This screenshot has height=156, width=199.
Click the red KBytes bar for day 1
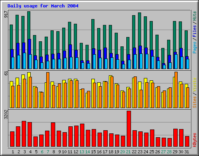pyautogui.click(x=12, y=139)
